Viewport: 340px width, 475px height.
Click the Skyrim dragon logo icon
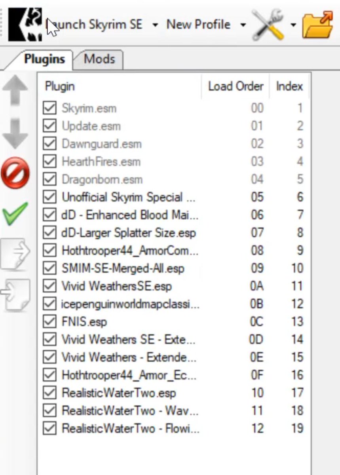[x=25, y=24]
